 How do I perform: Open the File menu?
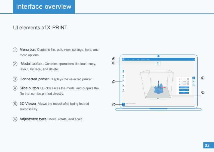point(128,59)
